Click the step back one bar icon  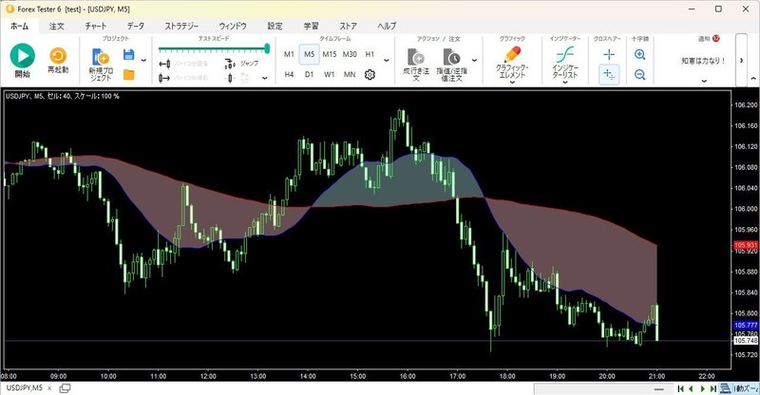coord(164,64)
